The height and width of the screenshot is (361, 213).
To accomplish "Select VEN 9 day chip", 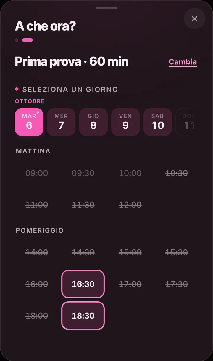I will (125, 122).
